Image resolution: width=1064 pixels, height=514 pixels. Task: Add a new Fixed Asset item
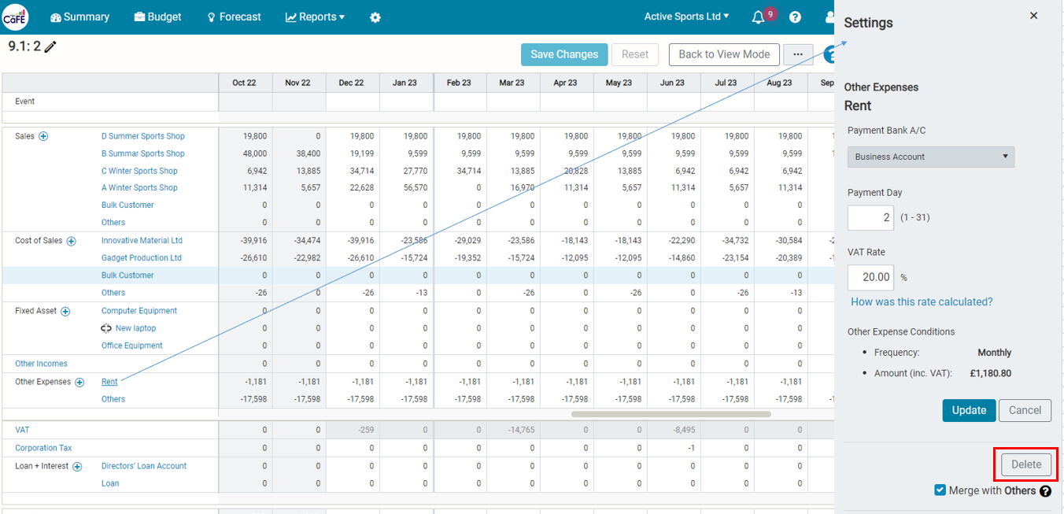(x=65, y=312)
